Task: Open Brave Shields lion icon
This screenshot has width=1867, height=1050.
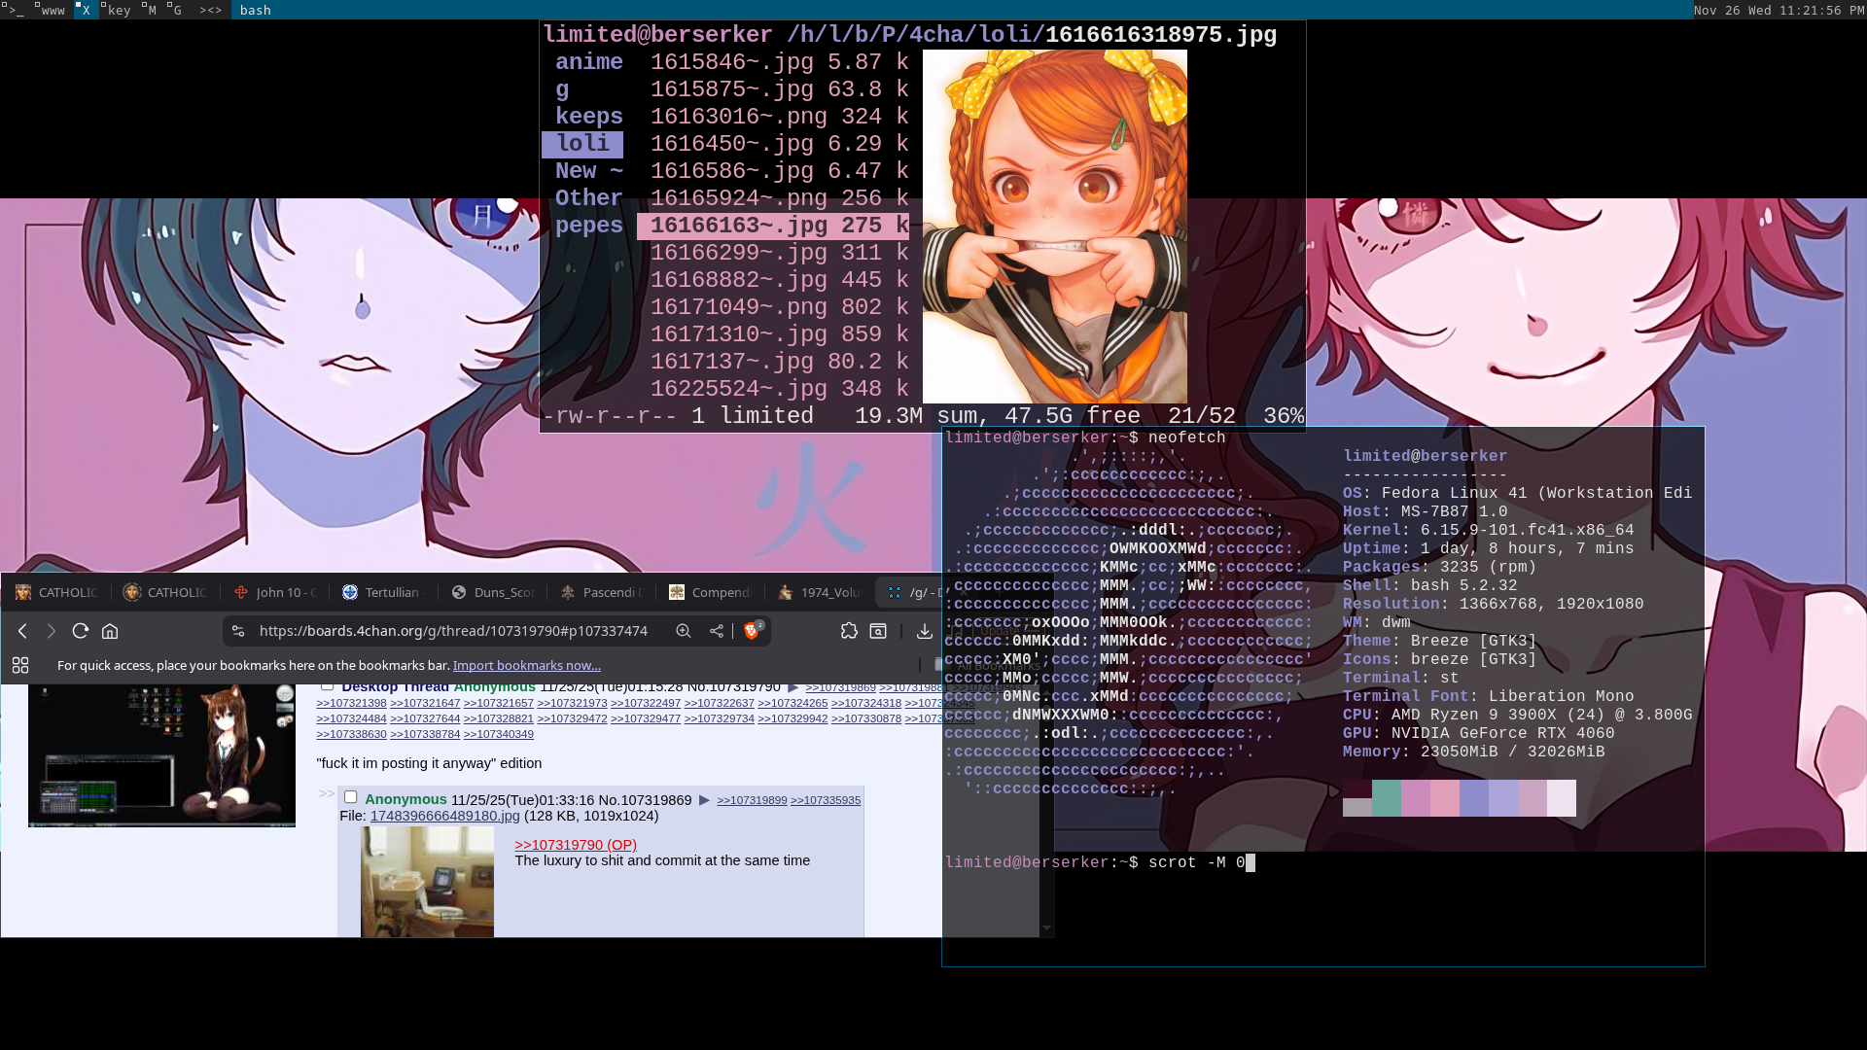Action: [x=751, y=631]
